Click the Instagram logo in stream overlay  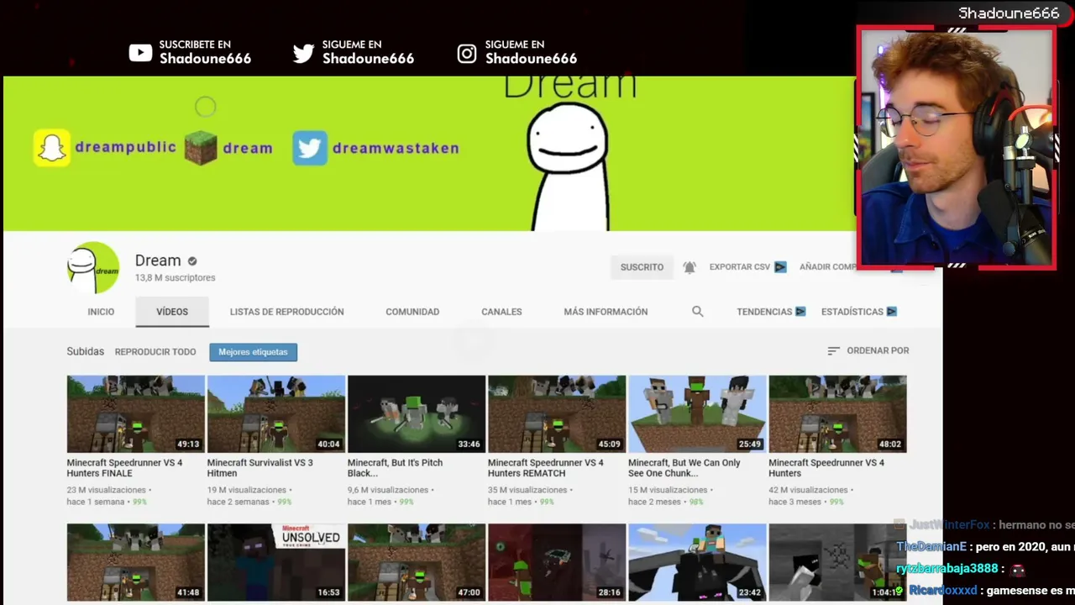pyautogui.click(x=467, y=54)
